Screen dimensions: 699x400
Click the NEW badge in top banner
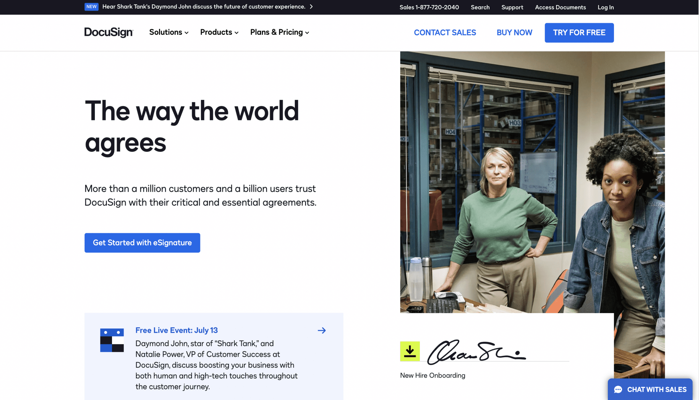click(91, 7)
